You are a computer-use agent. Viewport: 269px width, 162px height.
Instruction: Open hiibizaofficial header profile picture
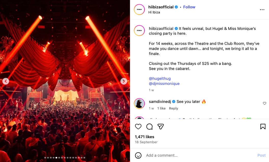[x=139, y=10]
